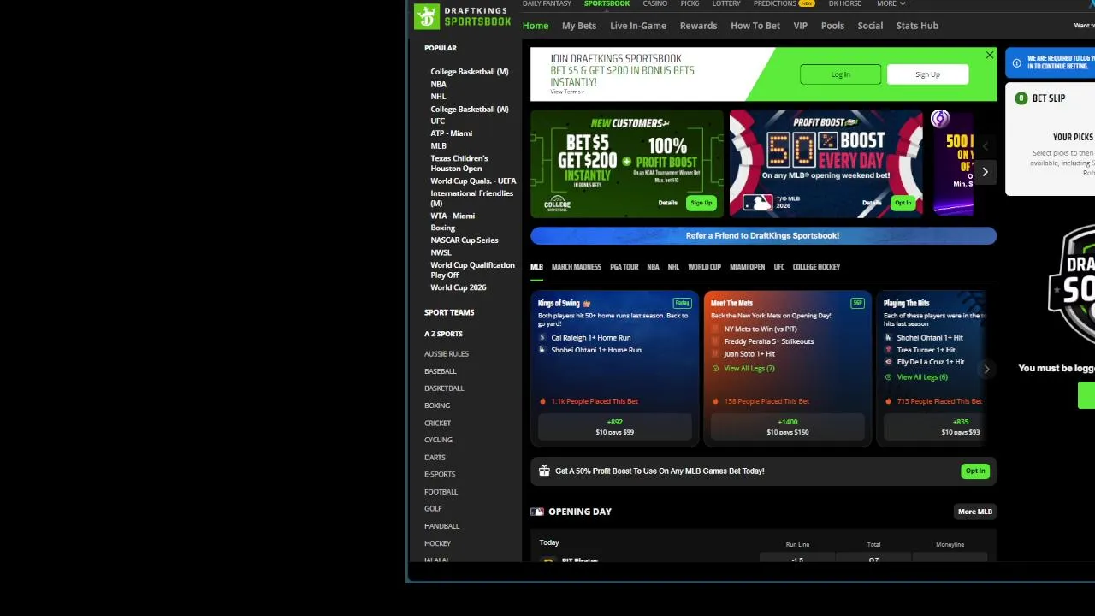Image resolution: width=1095 pixels, height=616 pixels.
Task: Select +1400 odds on Meet The Mets
Action: (x=788, y=427)
